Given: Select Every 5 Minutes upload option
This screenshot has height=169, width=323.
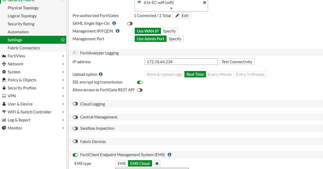Looking at the screenshot, I should pos(250,74).
